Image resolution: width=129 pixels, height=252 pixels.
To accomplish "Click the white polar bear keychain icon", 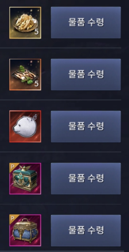I will pos(25,127).
